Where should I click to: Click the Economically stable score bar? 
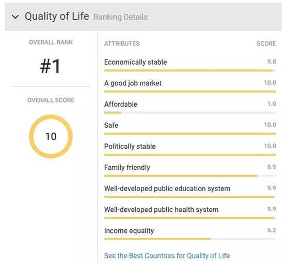pos(190,70)
